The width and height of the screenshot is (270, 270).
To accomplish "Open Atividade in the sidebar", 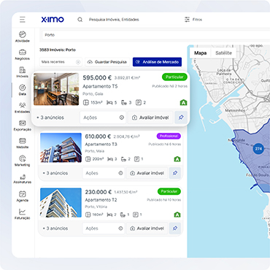I will point(23,36).
